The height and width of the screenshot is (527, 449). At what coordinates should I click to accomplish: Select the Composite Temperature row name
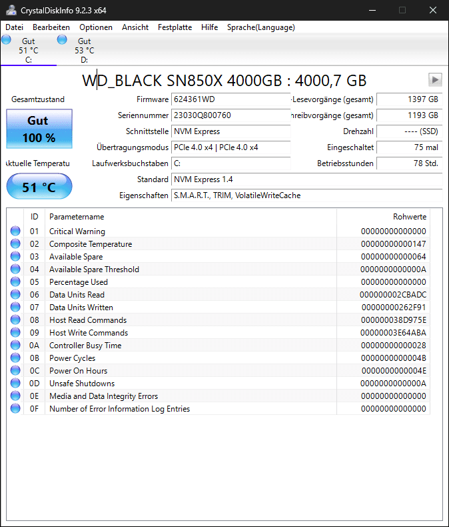coord(91,244)
